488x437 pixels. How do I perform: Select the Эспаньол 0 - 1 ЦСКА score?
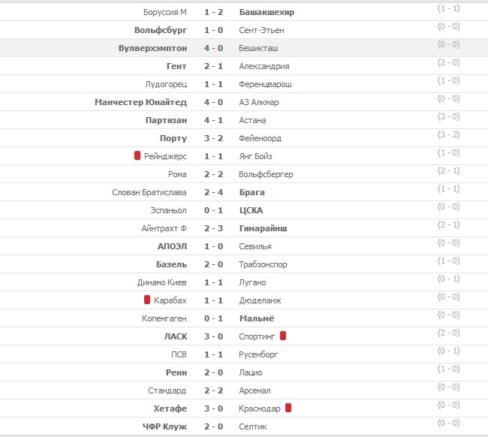pos(213,210)
